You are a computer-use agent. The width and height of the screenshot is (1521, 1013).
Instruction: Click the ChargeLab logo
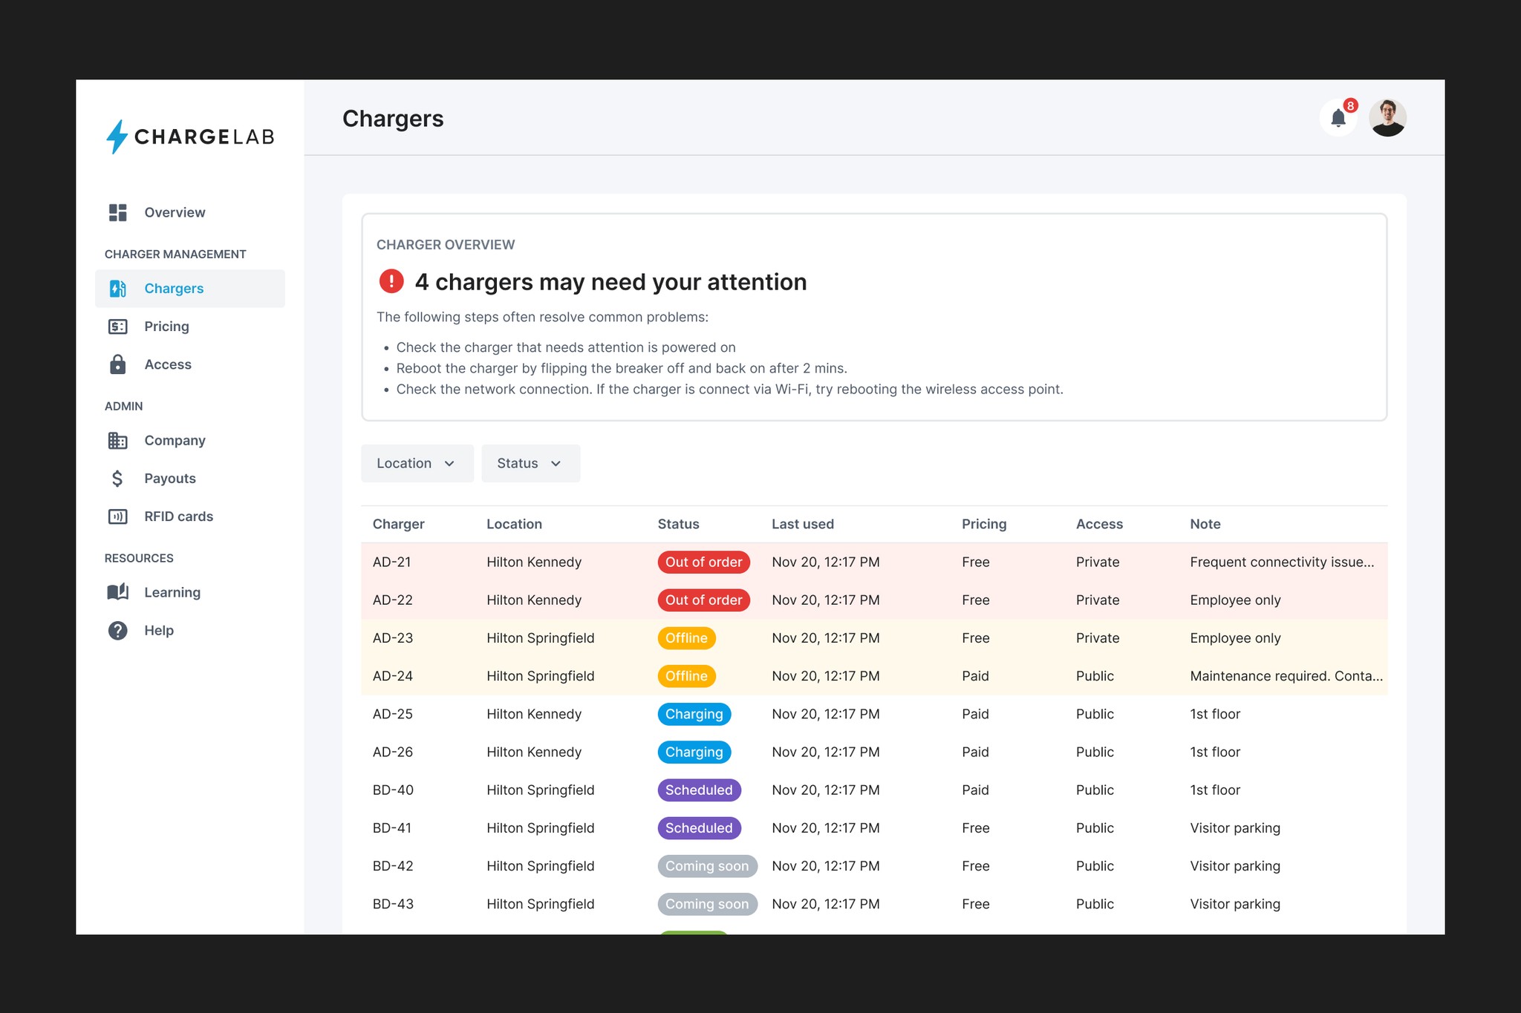[190, 137]
